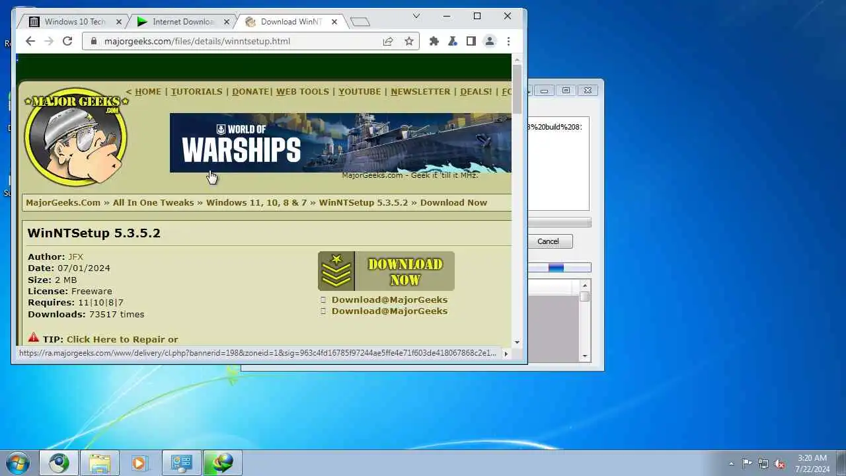Click WinNTSetup 5.3.5.2 breadcrumb link

coord(364,202)
